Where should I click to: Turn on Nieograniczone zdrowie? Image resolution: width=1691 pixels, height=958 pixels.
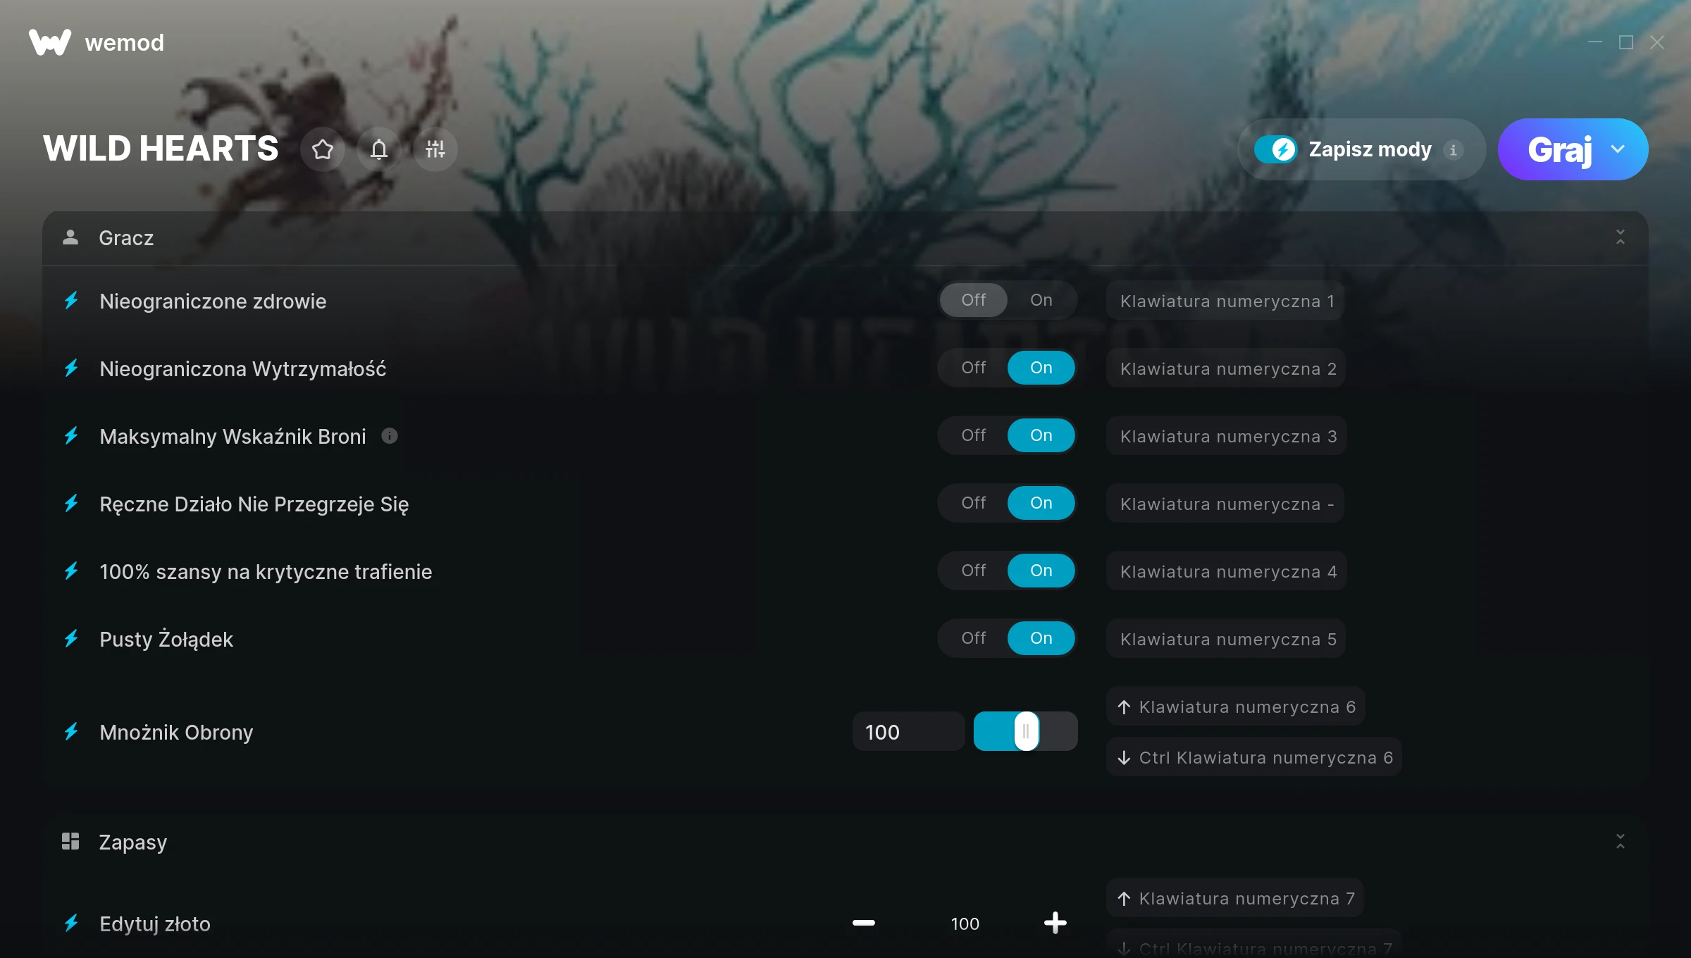pos(1041,300)
